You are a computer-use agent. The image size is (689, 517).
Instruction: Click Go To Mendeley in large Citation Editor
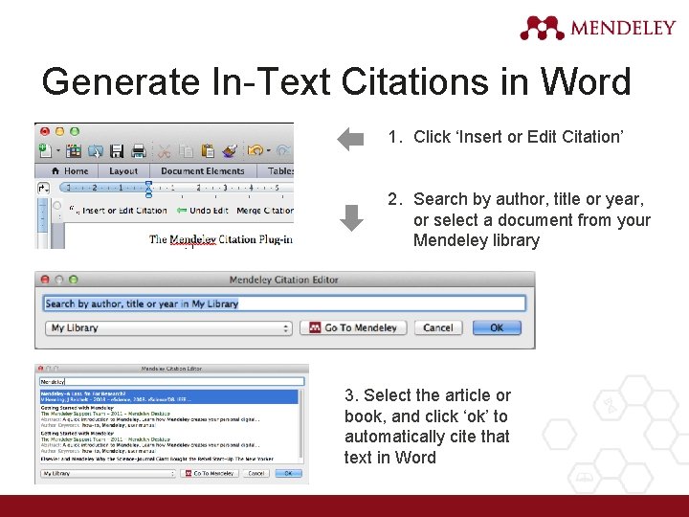pyautogui.click(x=353, y=328)
